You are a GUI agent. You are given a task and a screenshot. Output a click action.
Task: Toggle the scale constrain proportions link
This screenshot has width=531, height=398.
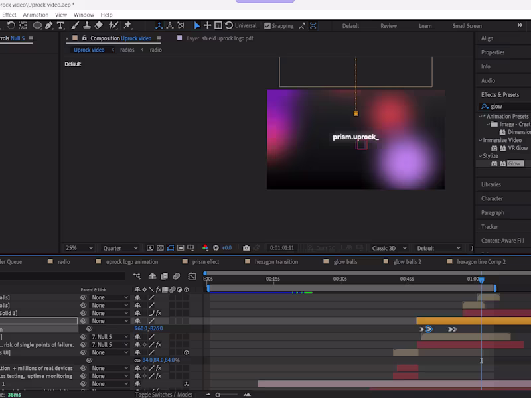pyautogui.click(x=137, y=360)
